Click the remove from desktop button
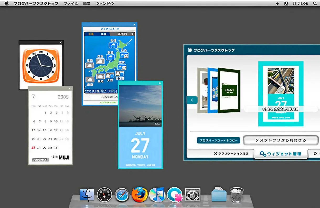The height and width of the screenshot is (208, 320). [281, 140]
